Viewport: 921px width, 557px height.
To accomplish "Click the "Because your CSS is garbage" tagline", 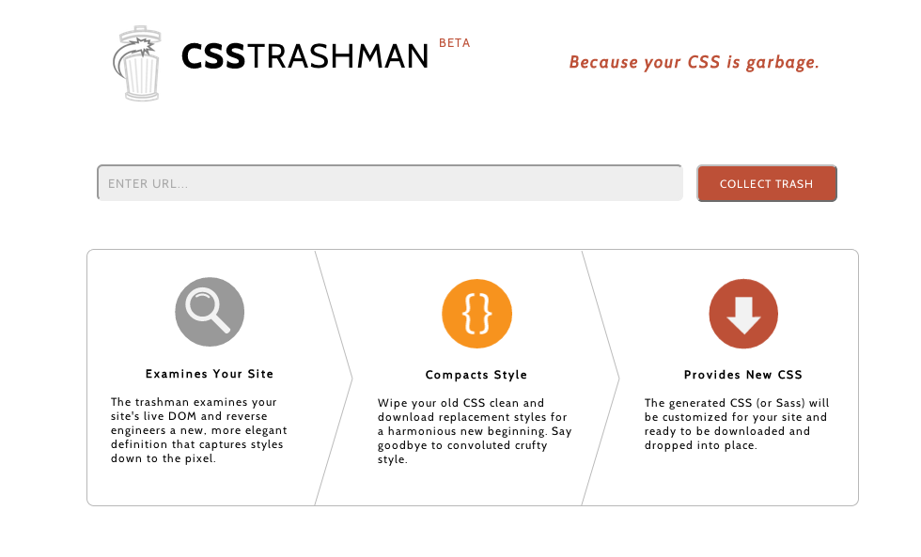I will coord(694,63).
